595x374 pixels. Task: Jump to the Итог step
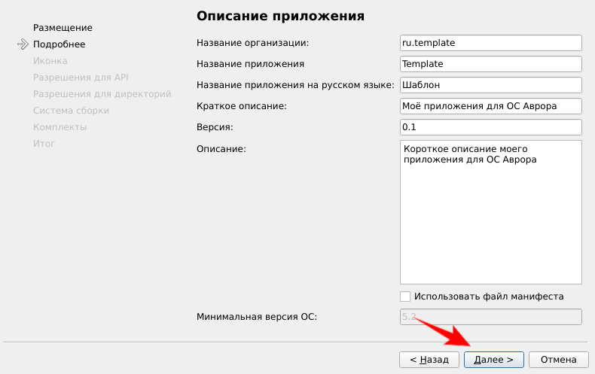tap(44, 144)
